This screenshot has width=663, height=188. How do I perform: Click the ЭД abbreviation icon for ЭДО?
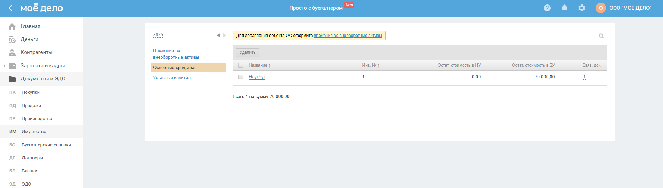[12, 184]
